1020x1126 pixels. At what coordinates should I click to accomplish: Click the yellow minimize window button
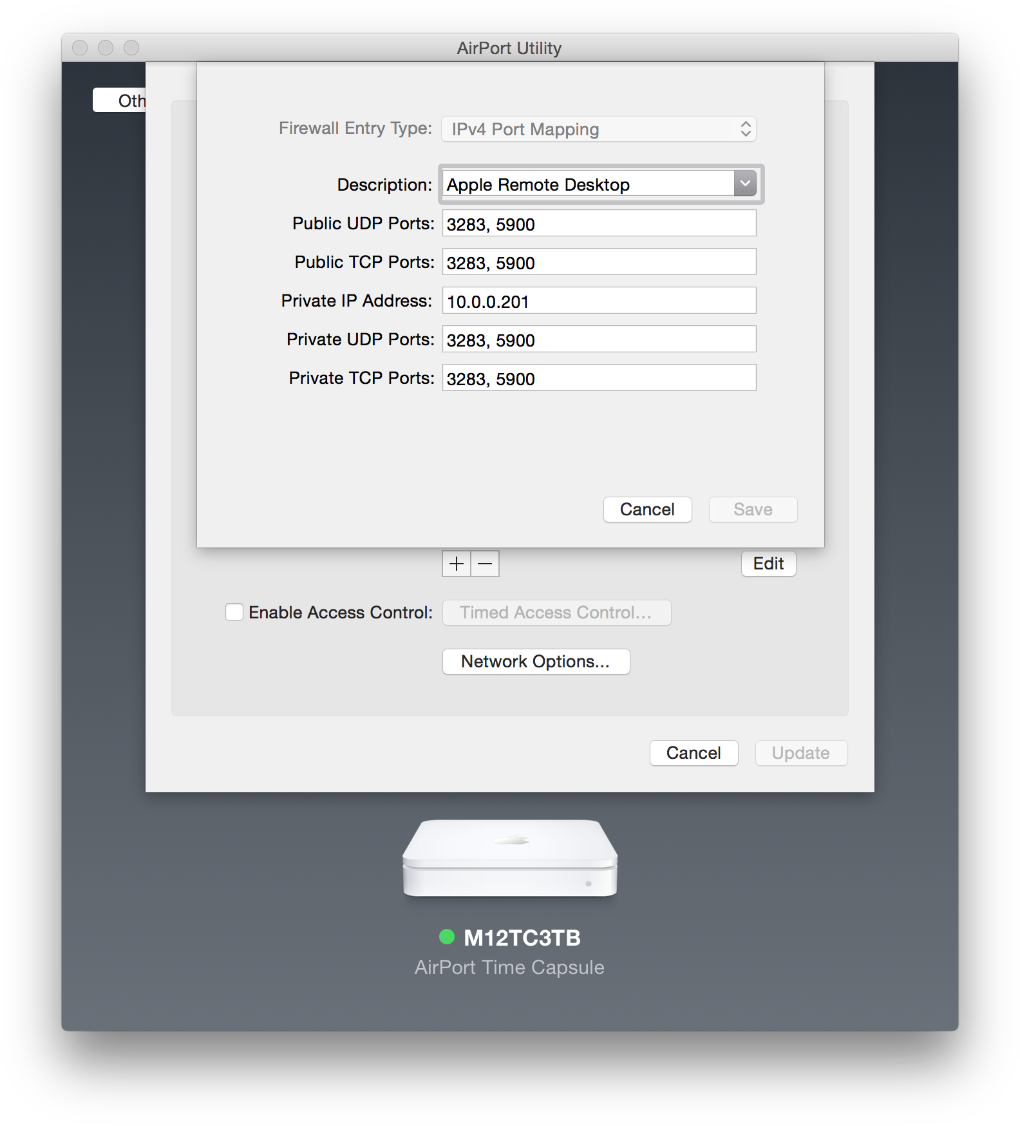click(x=106, y=48)
